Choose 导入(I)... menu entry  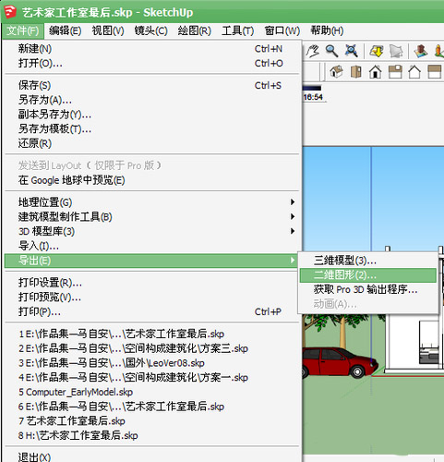(152, 246)
